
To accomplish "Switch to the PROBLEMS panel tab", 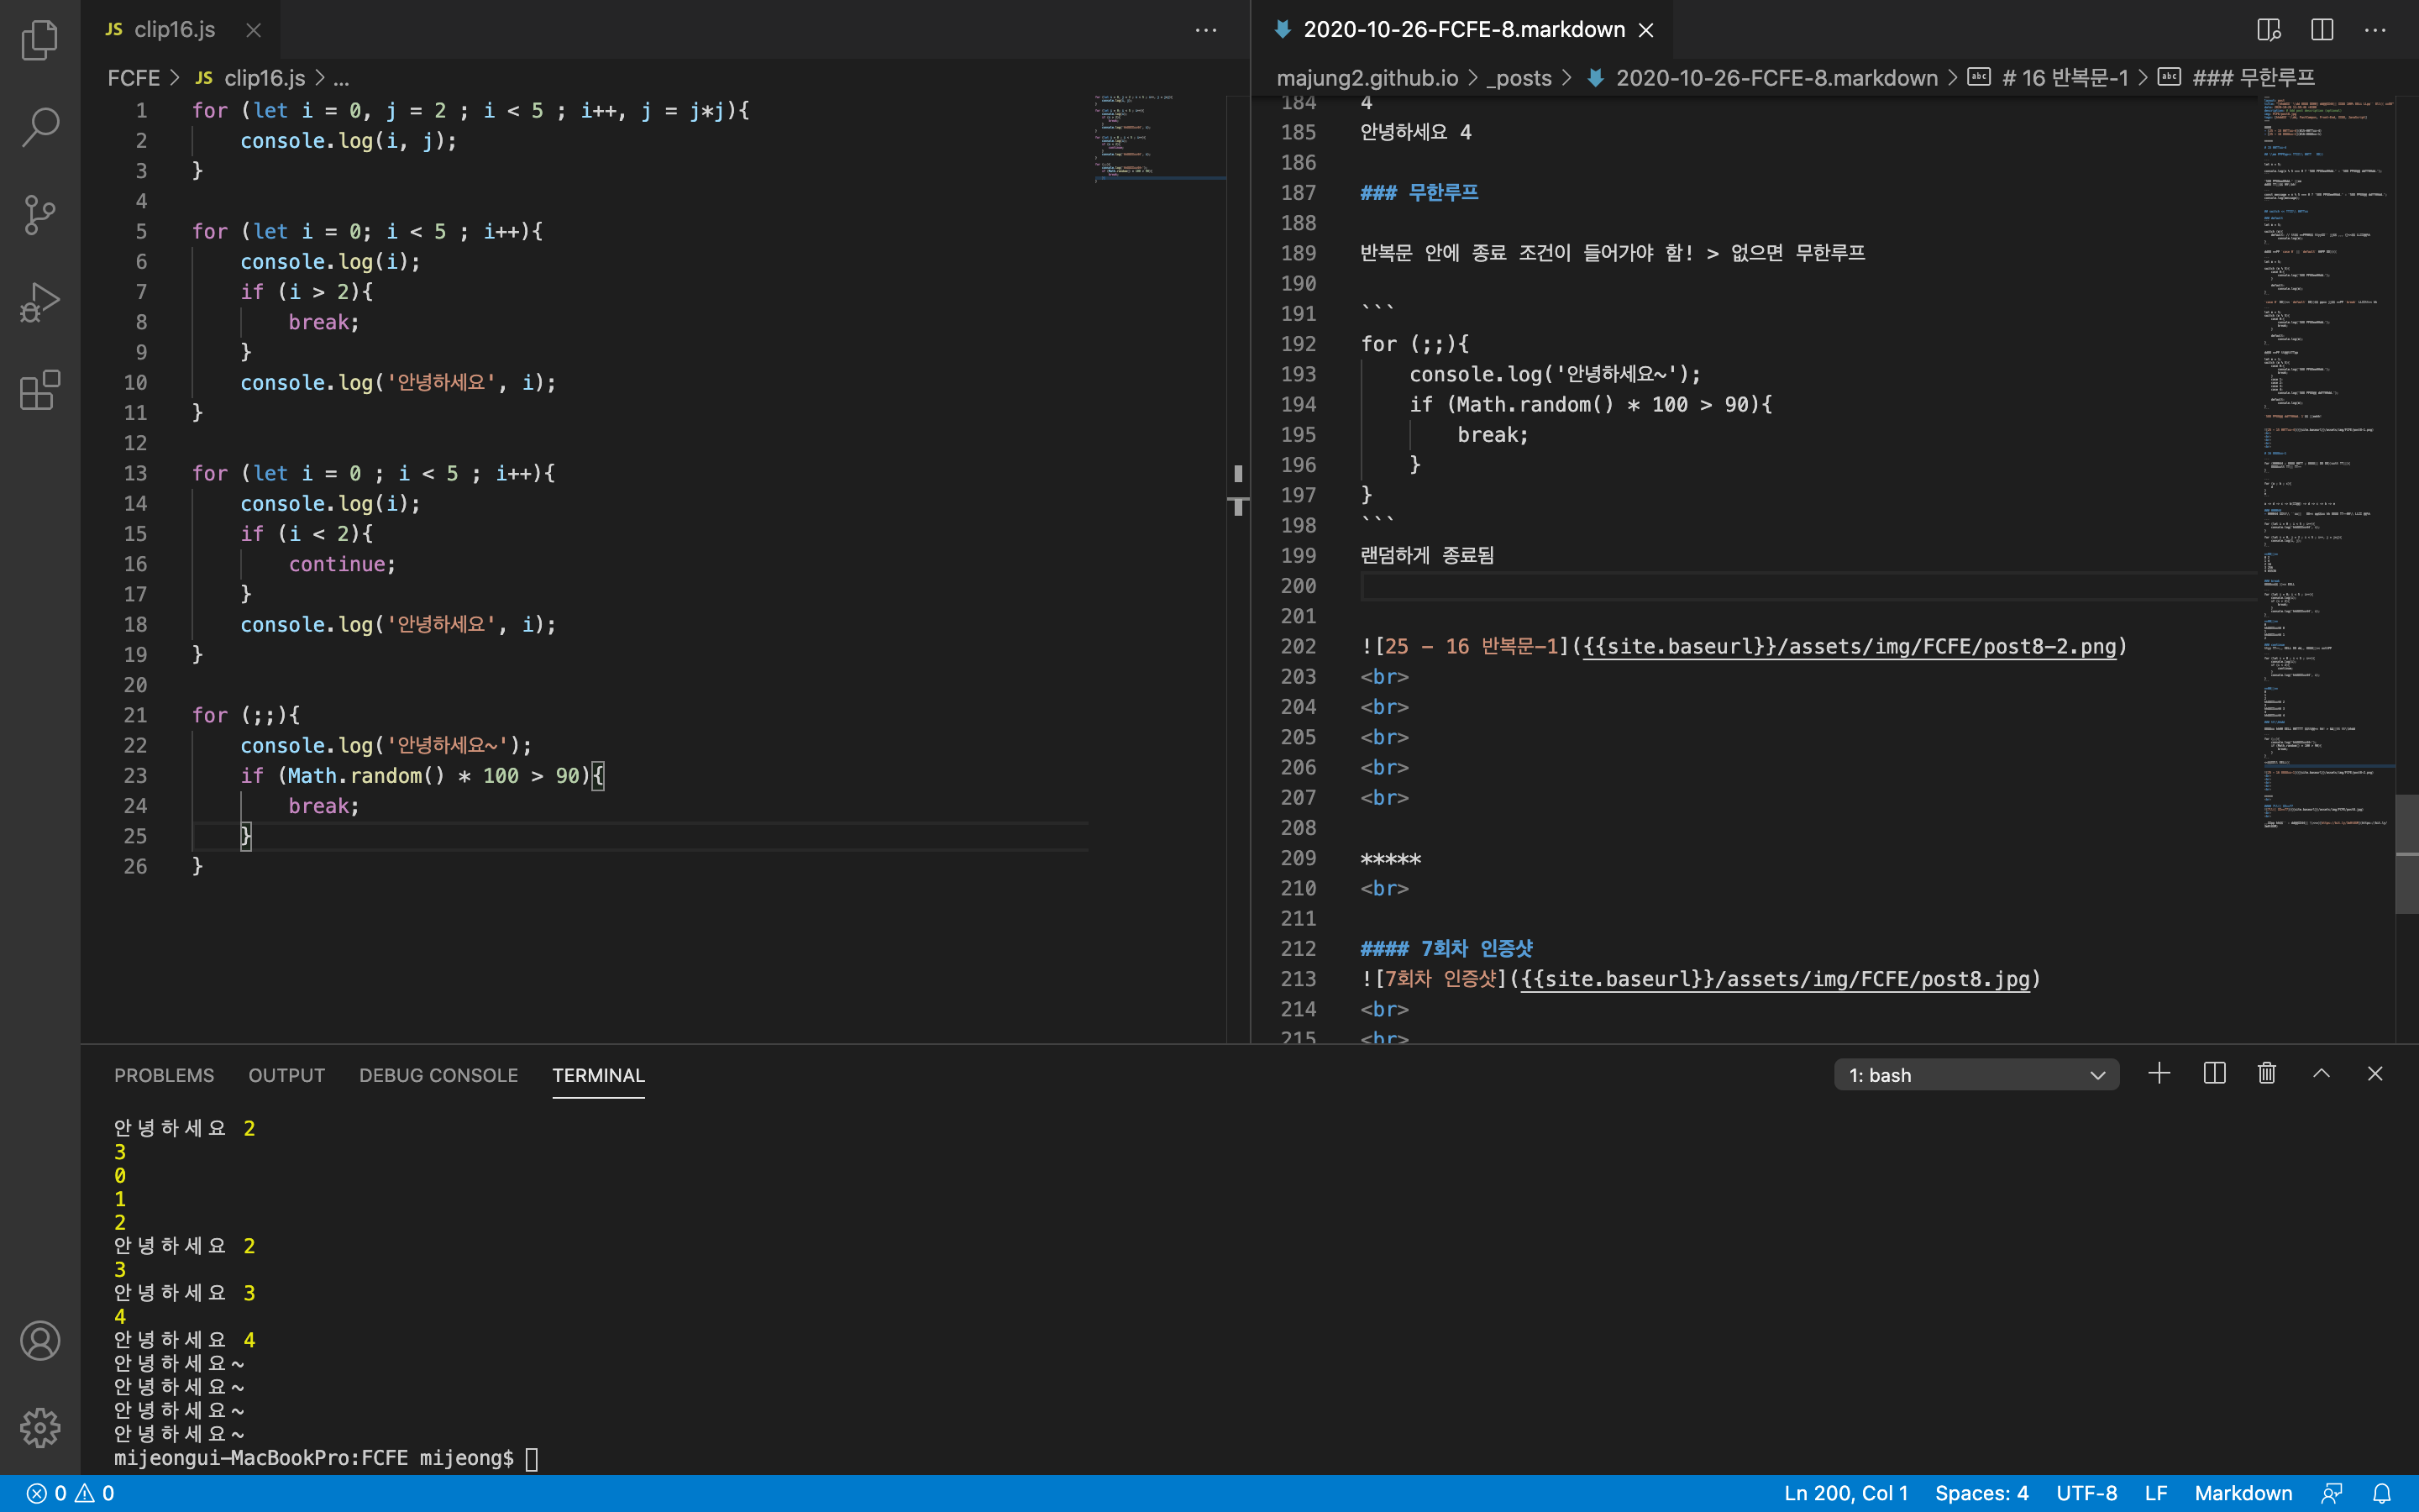I will 164,1075.
